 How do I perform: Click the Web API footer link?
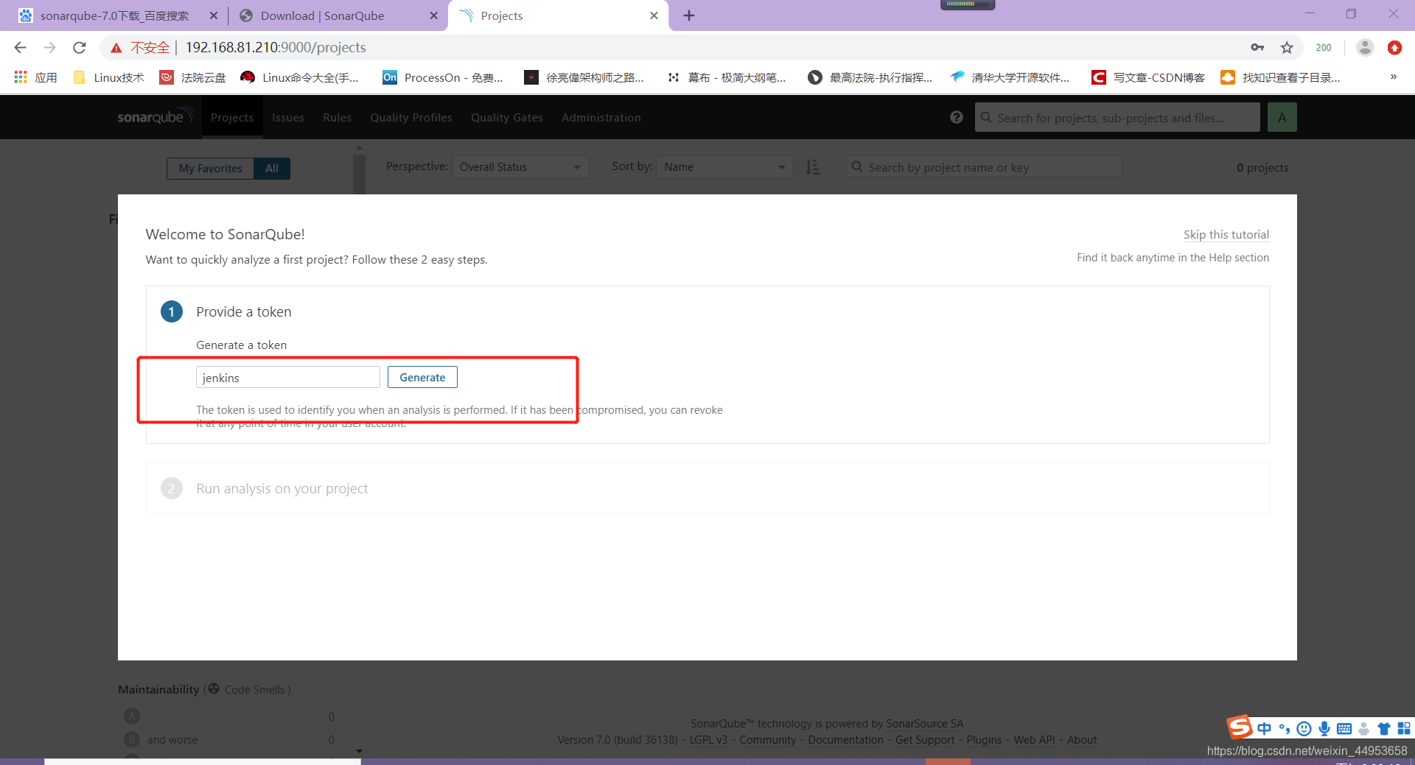[1034, 740]
